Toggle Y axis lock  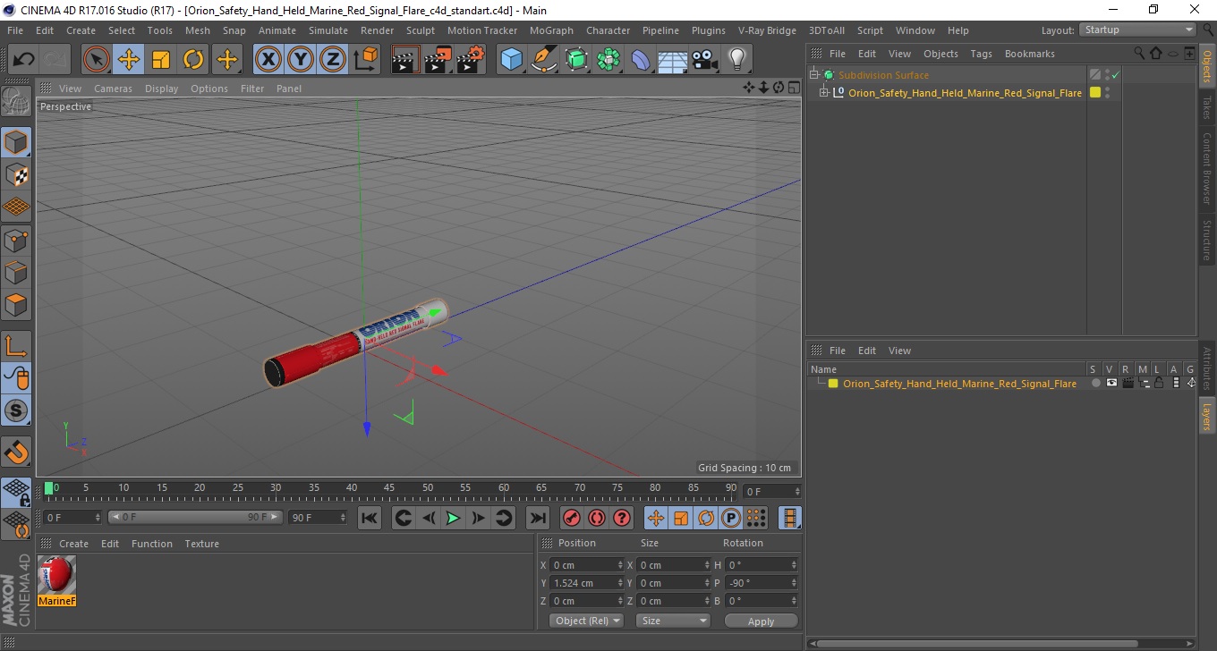coord(301,60)
